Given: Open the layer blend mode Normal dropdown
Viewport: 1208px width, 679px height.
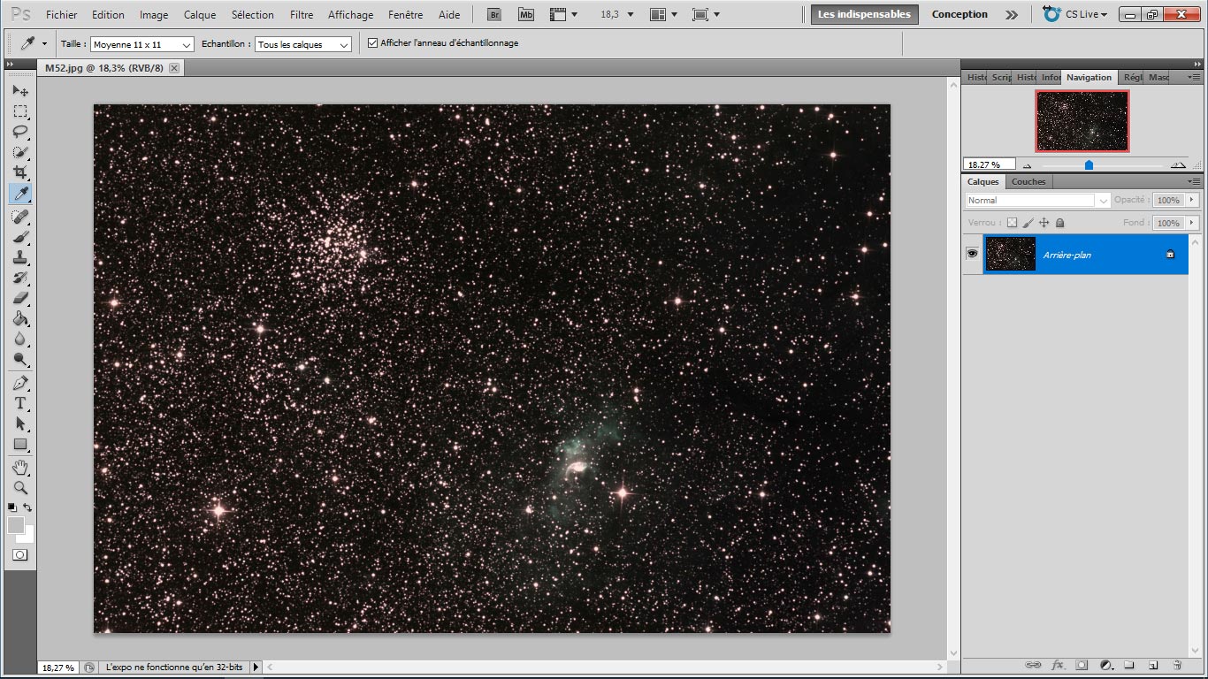Looking at the screenshot, I should pos(1037,201).
